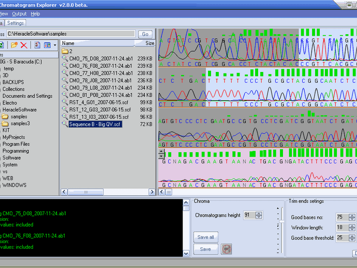The height and width of the screenshot is (268, 357).
Task: Click the list view mode icon
Action: click(47, 46)
